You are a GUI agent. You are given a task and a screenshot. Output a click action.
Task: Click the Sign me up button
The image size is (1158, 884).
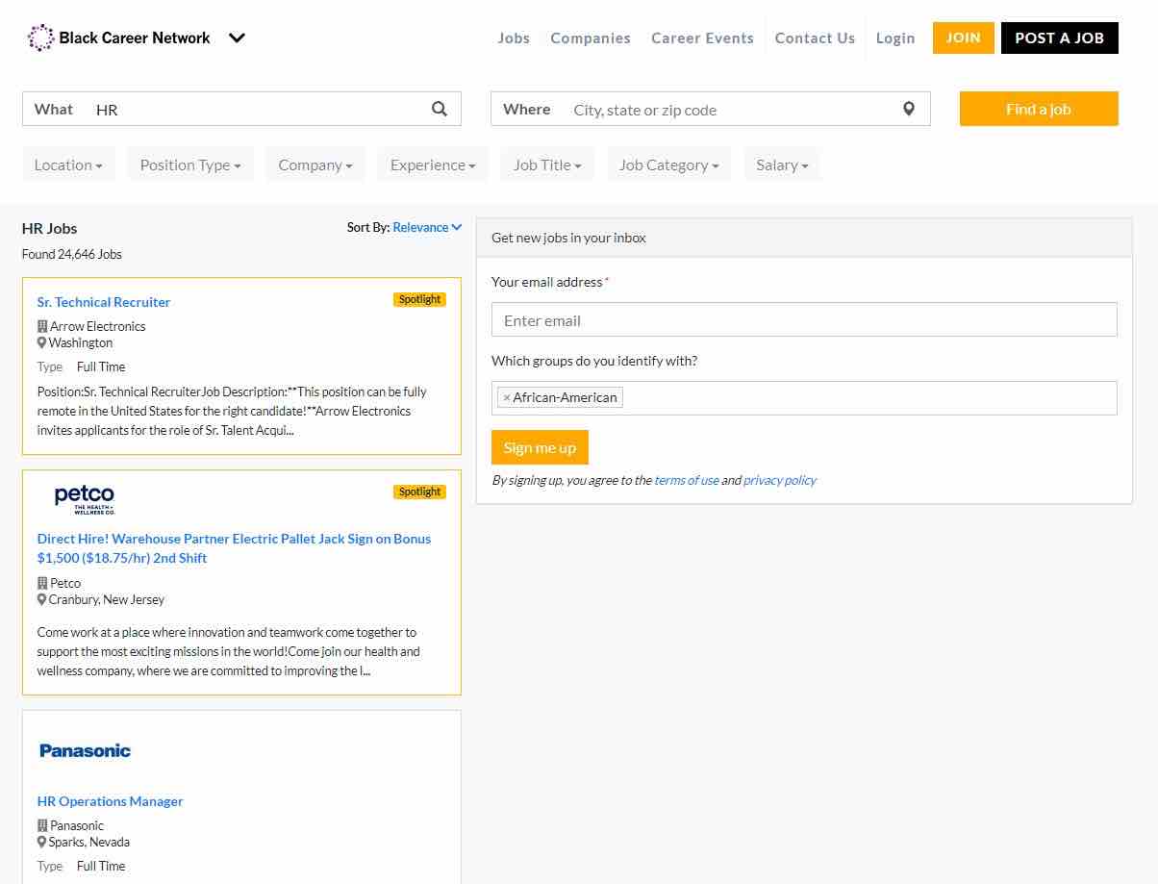540,447
